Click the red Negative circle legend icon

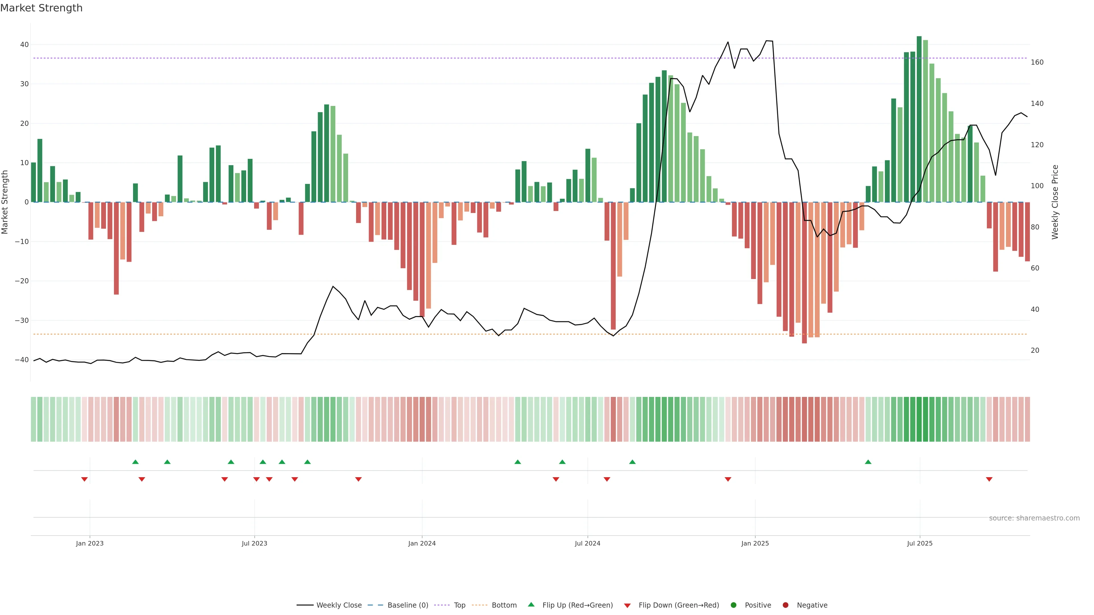(x=785, y=605)
